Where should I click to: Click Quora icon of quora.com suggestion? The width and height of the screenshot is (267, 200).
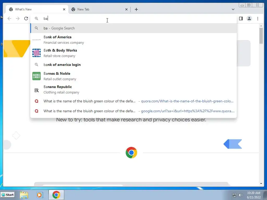[37, 101]
